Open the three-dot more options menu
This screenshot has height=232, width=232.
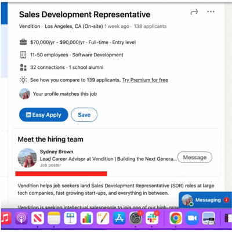tap(211, 12)
